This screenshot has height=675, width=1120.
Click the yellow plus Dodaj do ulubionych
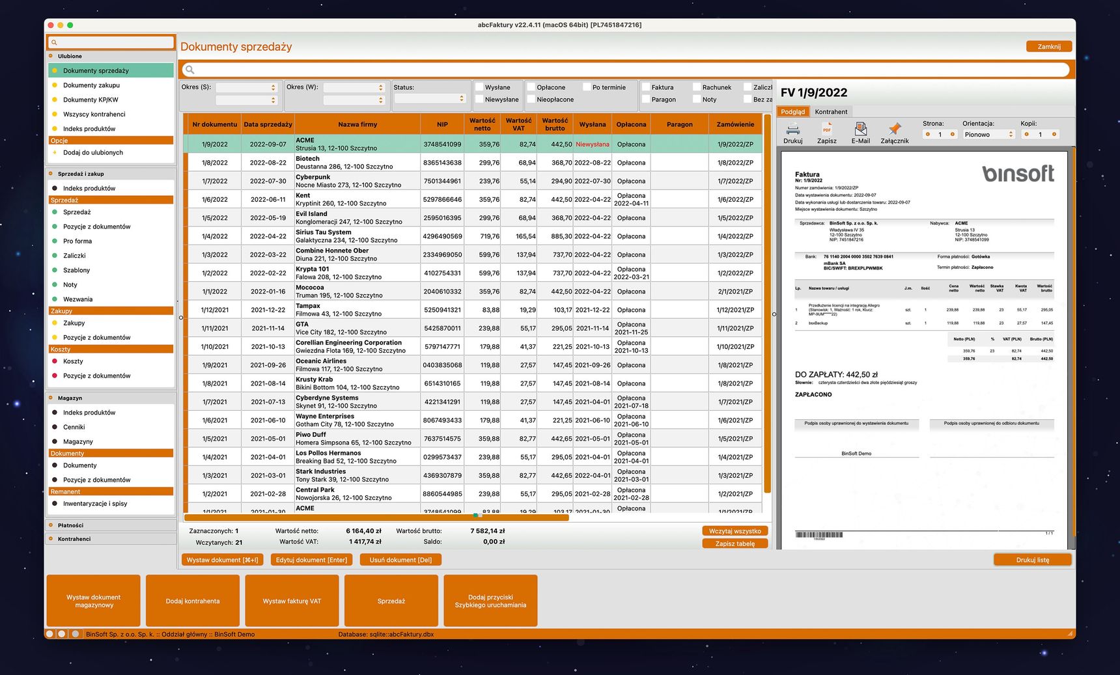pos(55,152)
